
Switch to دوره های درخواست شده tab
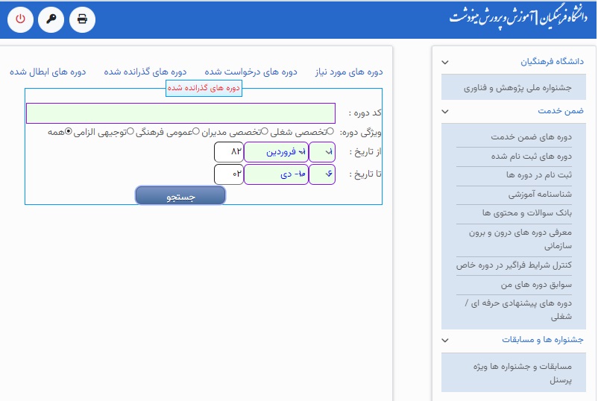click(x=251, y=72)
